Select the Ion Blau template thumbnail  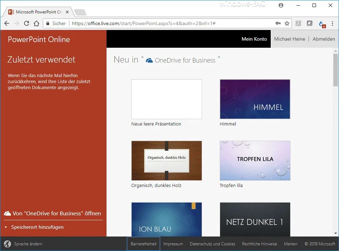(167, 220)
